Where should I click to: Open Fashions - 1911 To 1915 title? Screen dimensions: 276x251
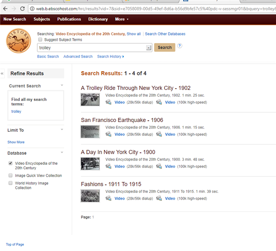pos(111,184)
